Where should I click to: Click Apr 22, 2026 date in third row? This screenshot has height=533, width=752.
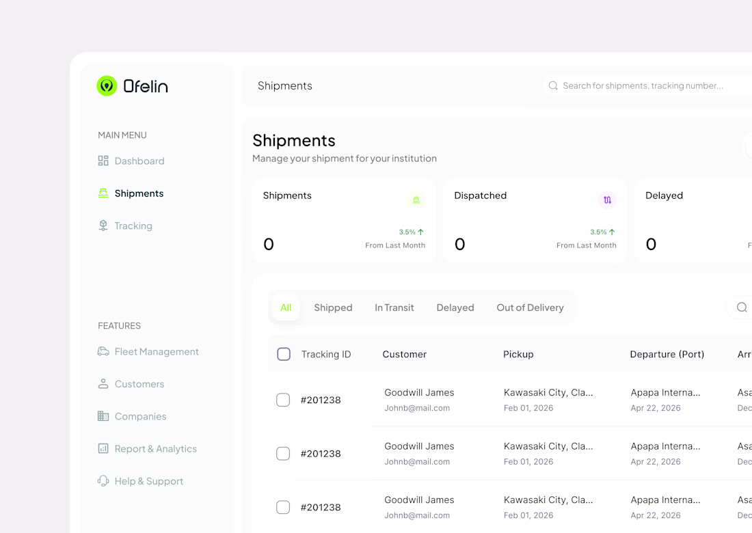click(x=656, y=515)
